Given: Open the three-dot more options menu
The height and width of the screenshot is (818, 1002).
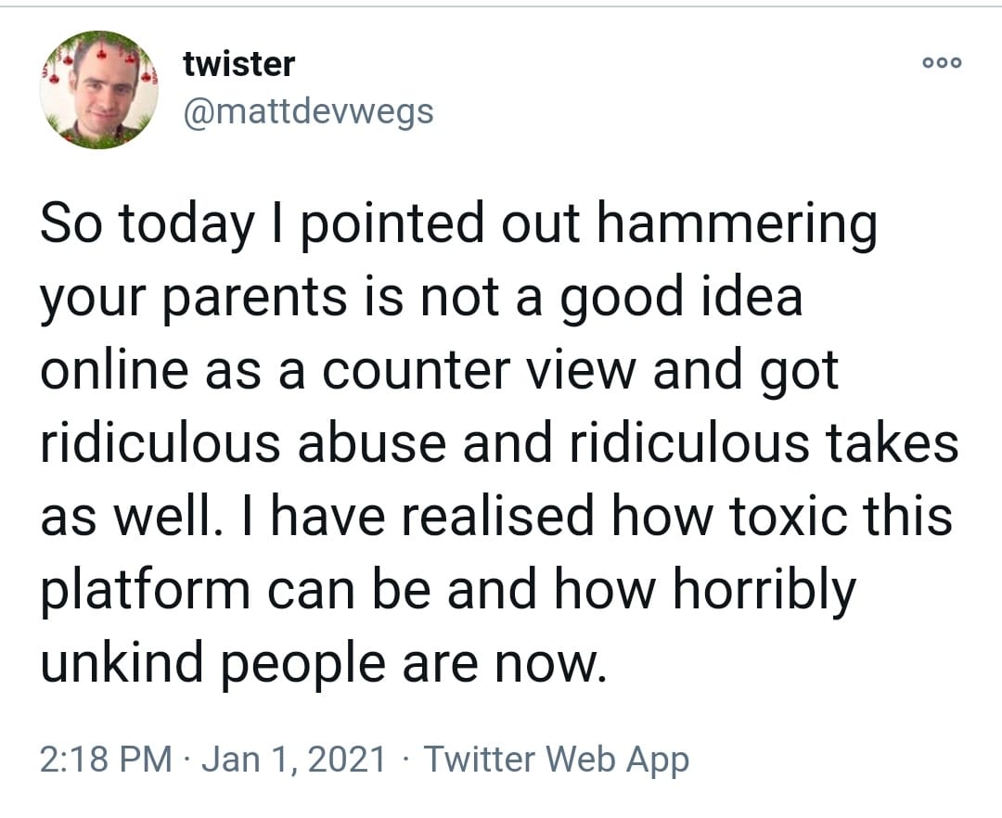Looking at the screenshot, I should (x=942, y=62).
